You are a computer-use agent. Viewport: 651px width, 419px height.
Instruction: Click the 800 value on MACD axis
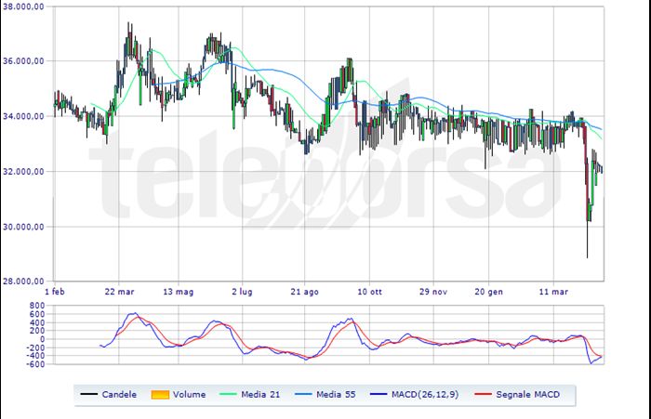[x=38, y=306]
